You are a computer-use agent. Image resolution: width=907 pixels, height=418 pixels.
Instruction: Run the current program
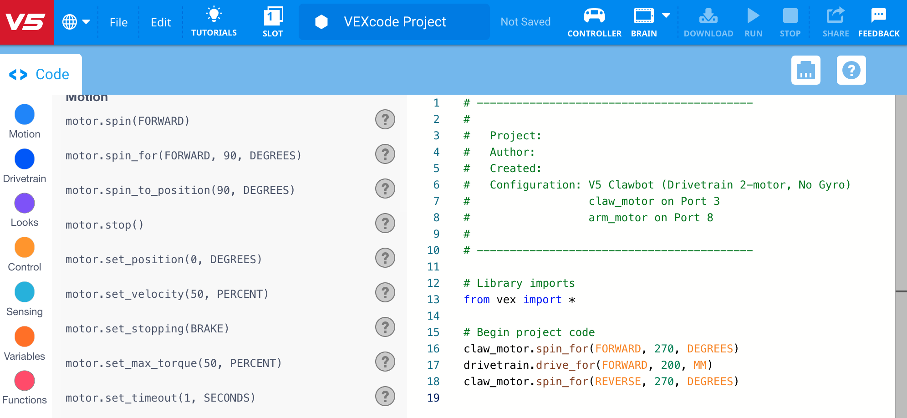pyautogui.click(x=753, y=20)
